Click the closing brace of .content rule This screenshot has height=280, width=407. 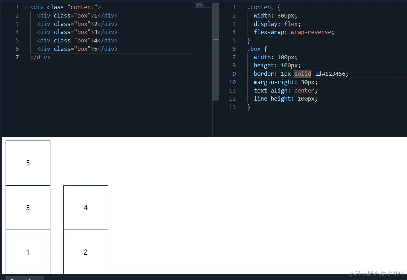coord(249,41)
